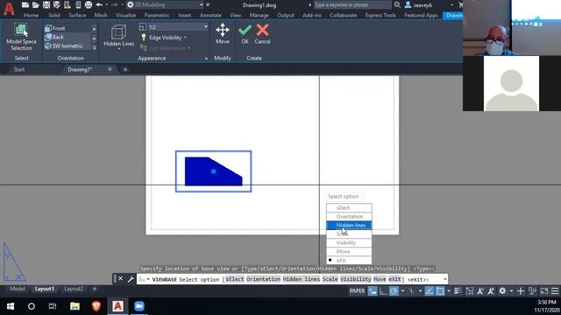This screenshot has width=561, height=315.
Task: Open the 1:2 scale dropdown
Action: coord(174,27)
